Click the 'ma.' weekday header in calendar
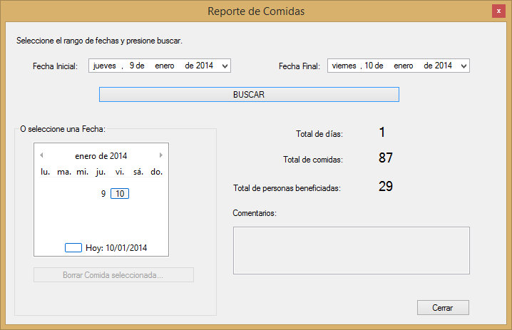The width and height of the screenshot is (512, 330). click(64, 172)
